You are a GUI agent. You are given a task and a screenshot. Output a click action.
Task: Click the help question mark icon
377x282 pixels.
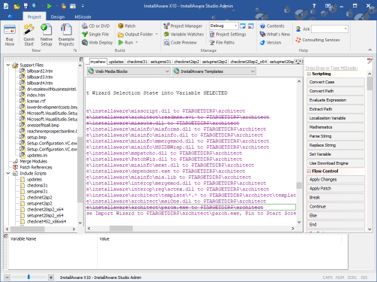point(314,6)
